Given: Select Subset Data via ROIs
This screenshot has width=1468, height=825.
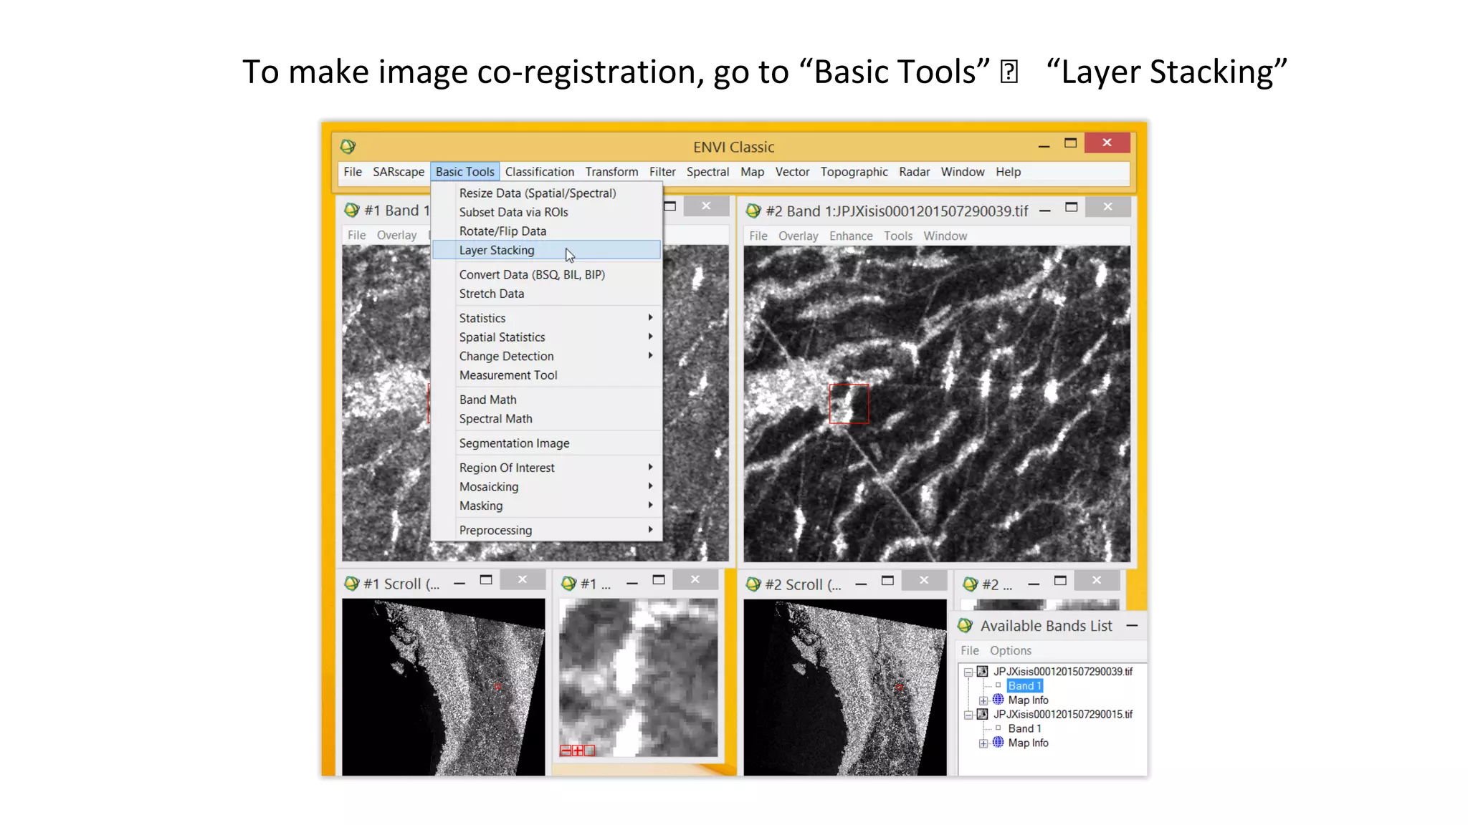Looking at the screenshot, I should [x=546, y=212].
